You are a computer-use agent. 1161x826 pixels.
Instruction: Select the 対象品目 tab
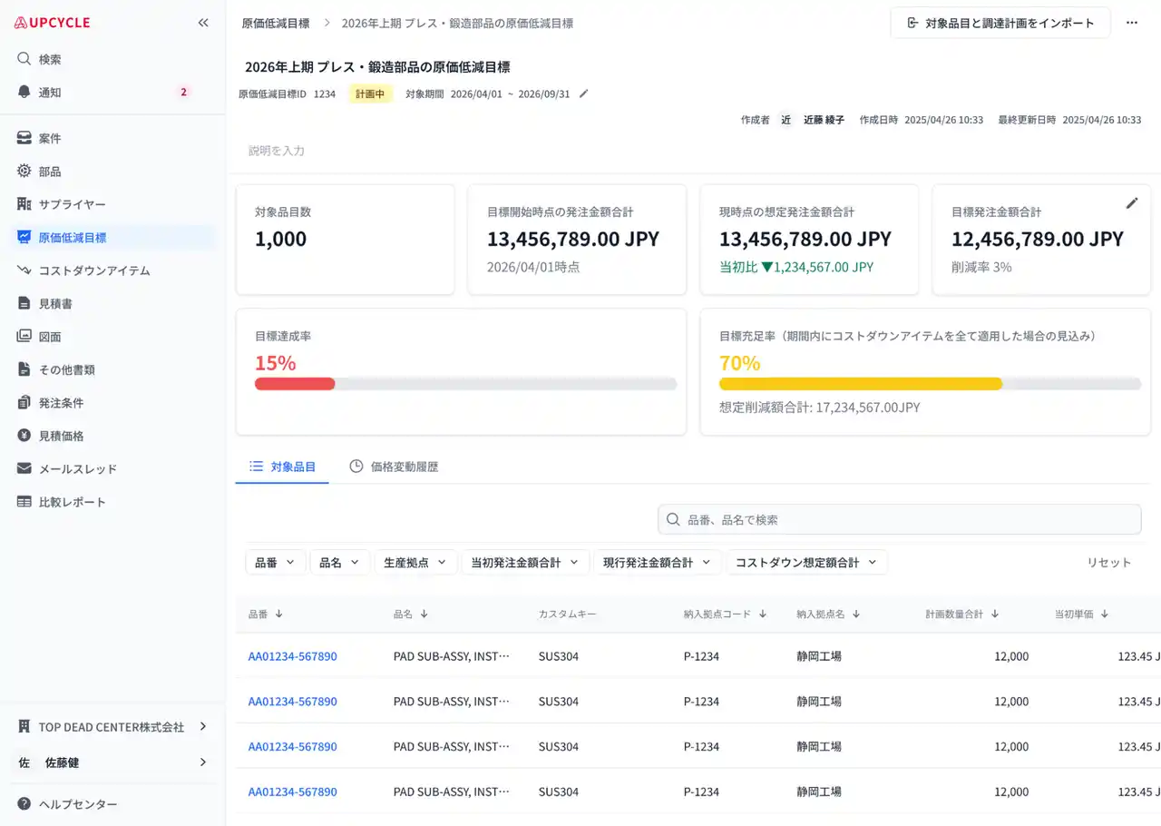282,467
